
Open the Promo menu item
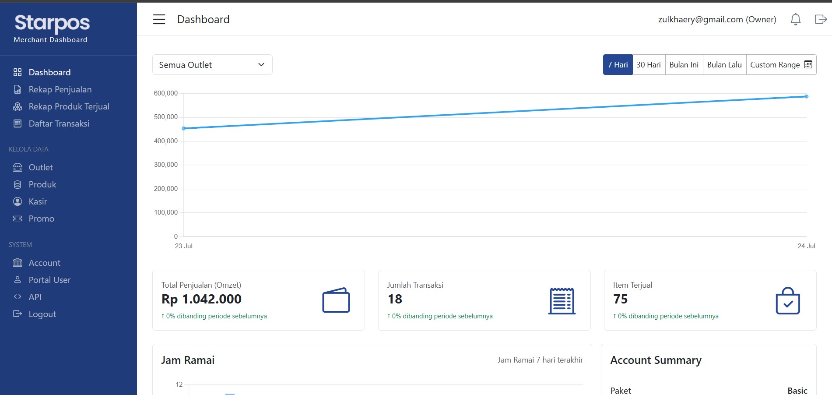42,219
